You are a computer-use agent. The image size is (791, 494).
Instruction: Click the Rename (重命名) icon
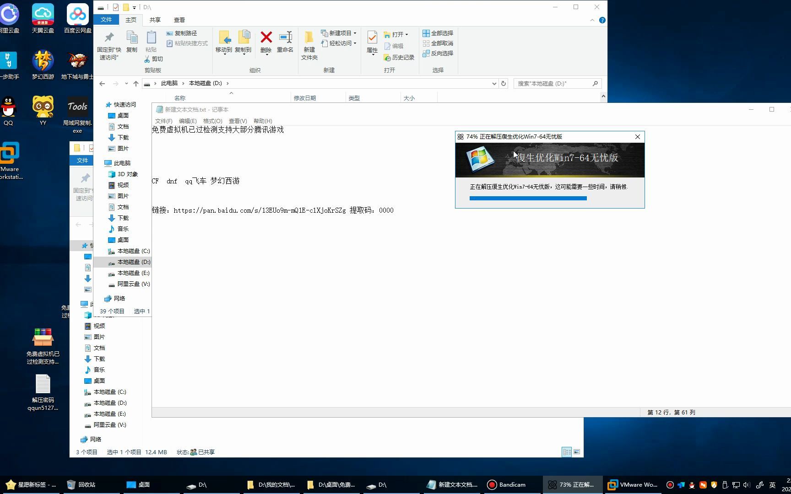[285, 37]
